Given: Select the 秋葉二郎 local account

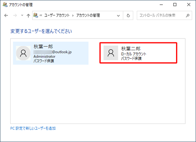Looking at the screenshot, I should 138,53.
